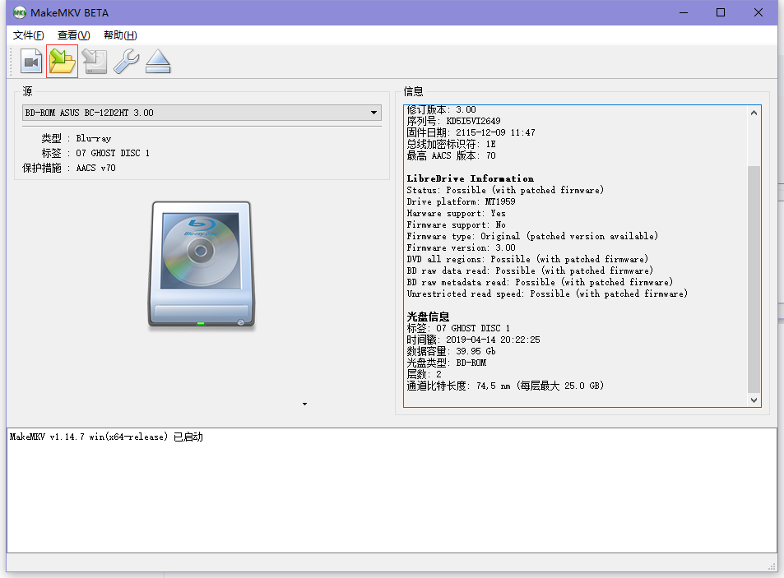Click the open video files camera icon
The width and height of the screenshot is (784, 578).
31,62
